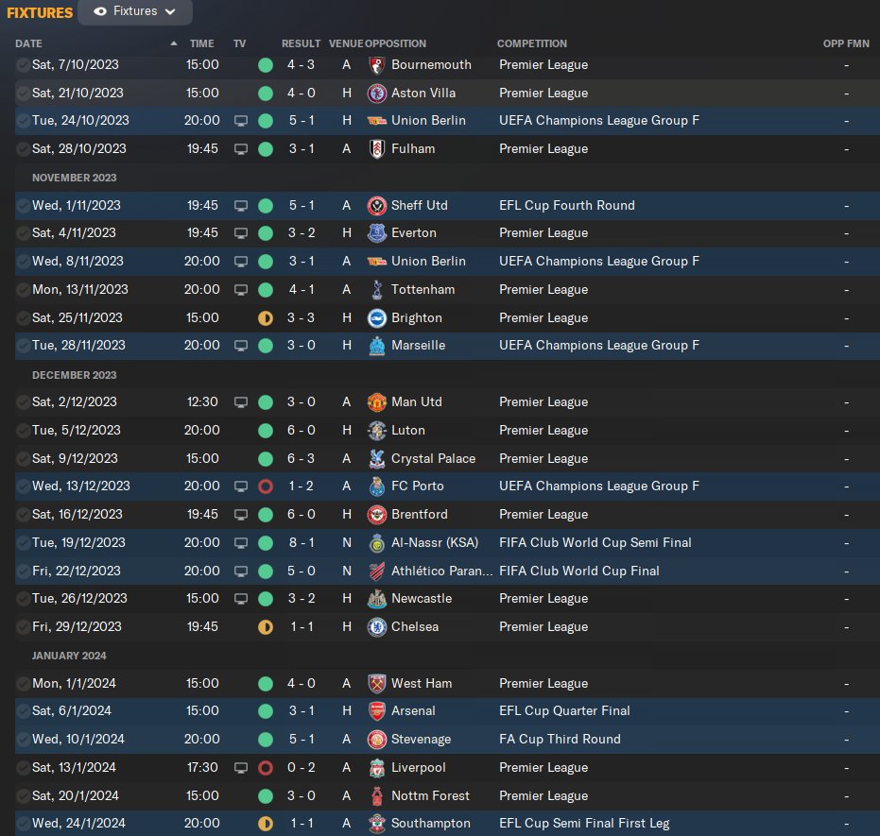880x836 pixels.
Task: Sort by the TIME column header
Action: click(x=201, y=43)
